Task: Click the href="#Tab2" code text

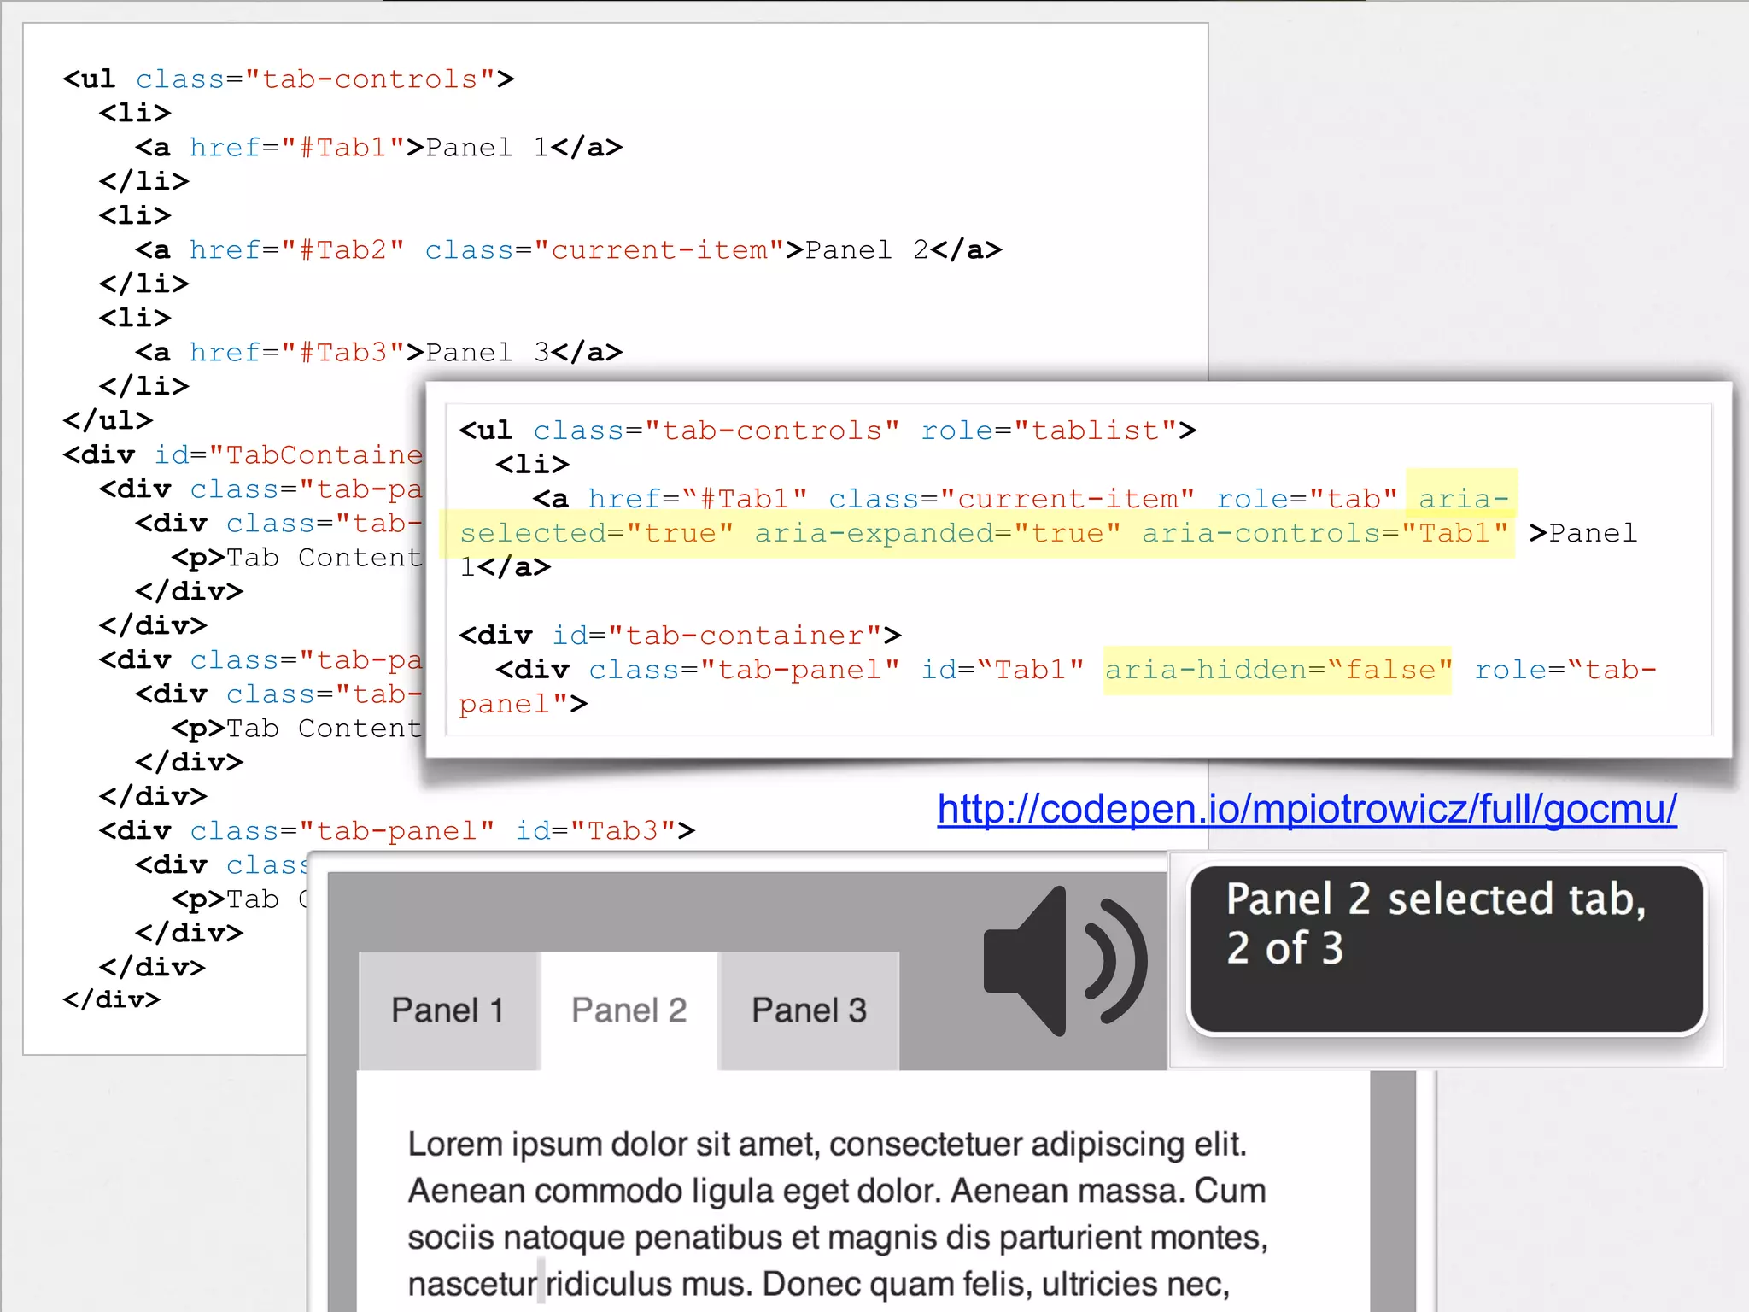Action: tap(296, 250)
